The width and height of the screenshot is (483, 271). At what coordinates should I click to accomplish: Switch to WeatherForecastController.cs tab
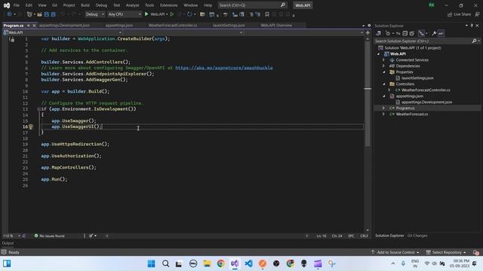(x=173, y=26)
